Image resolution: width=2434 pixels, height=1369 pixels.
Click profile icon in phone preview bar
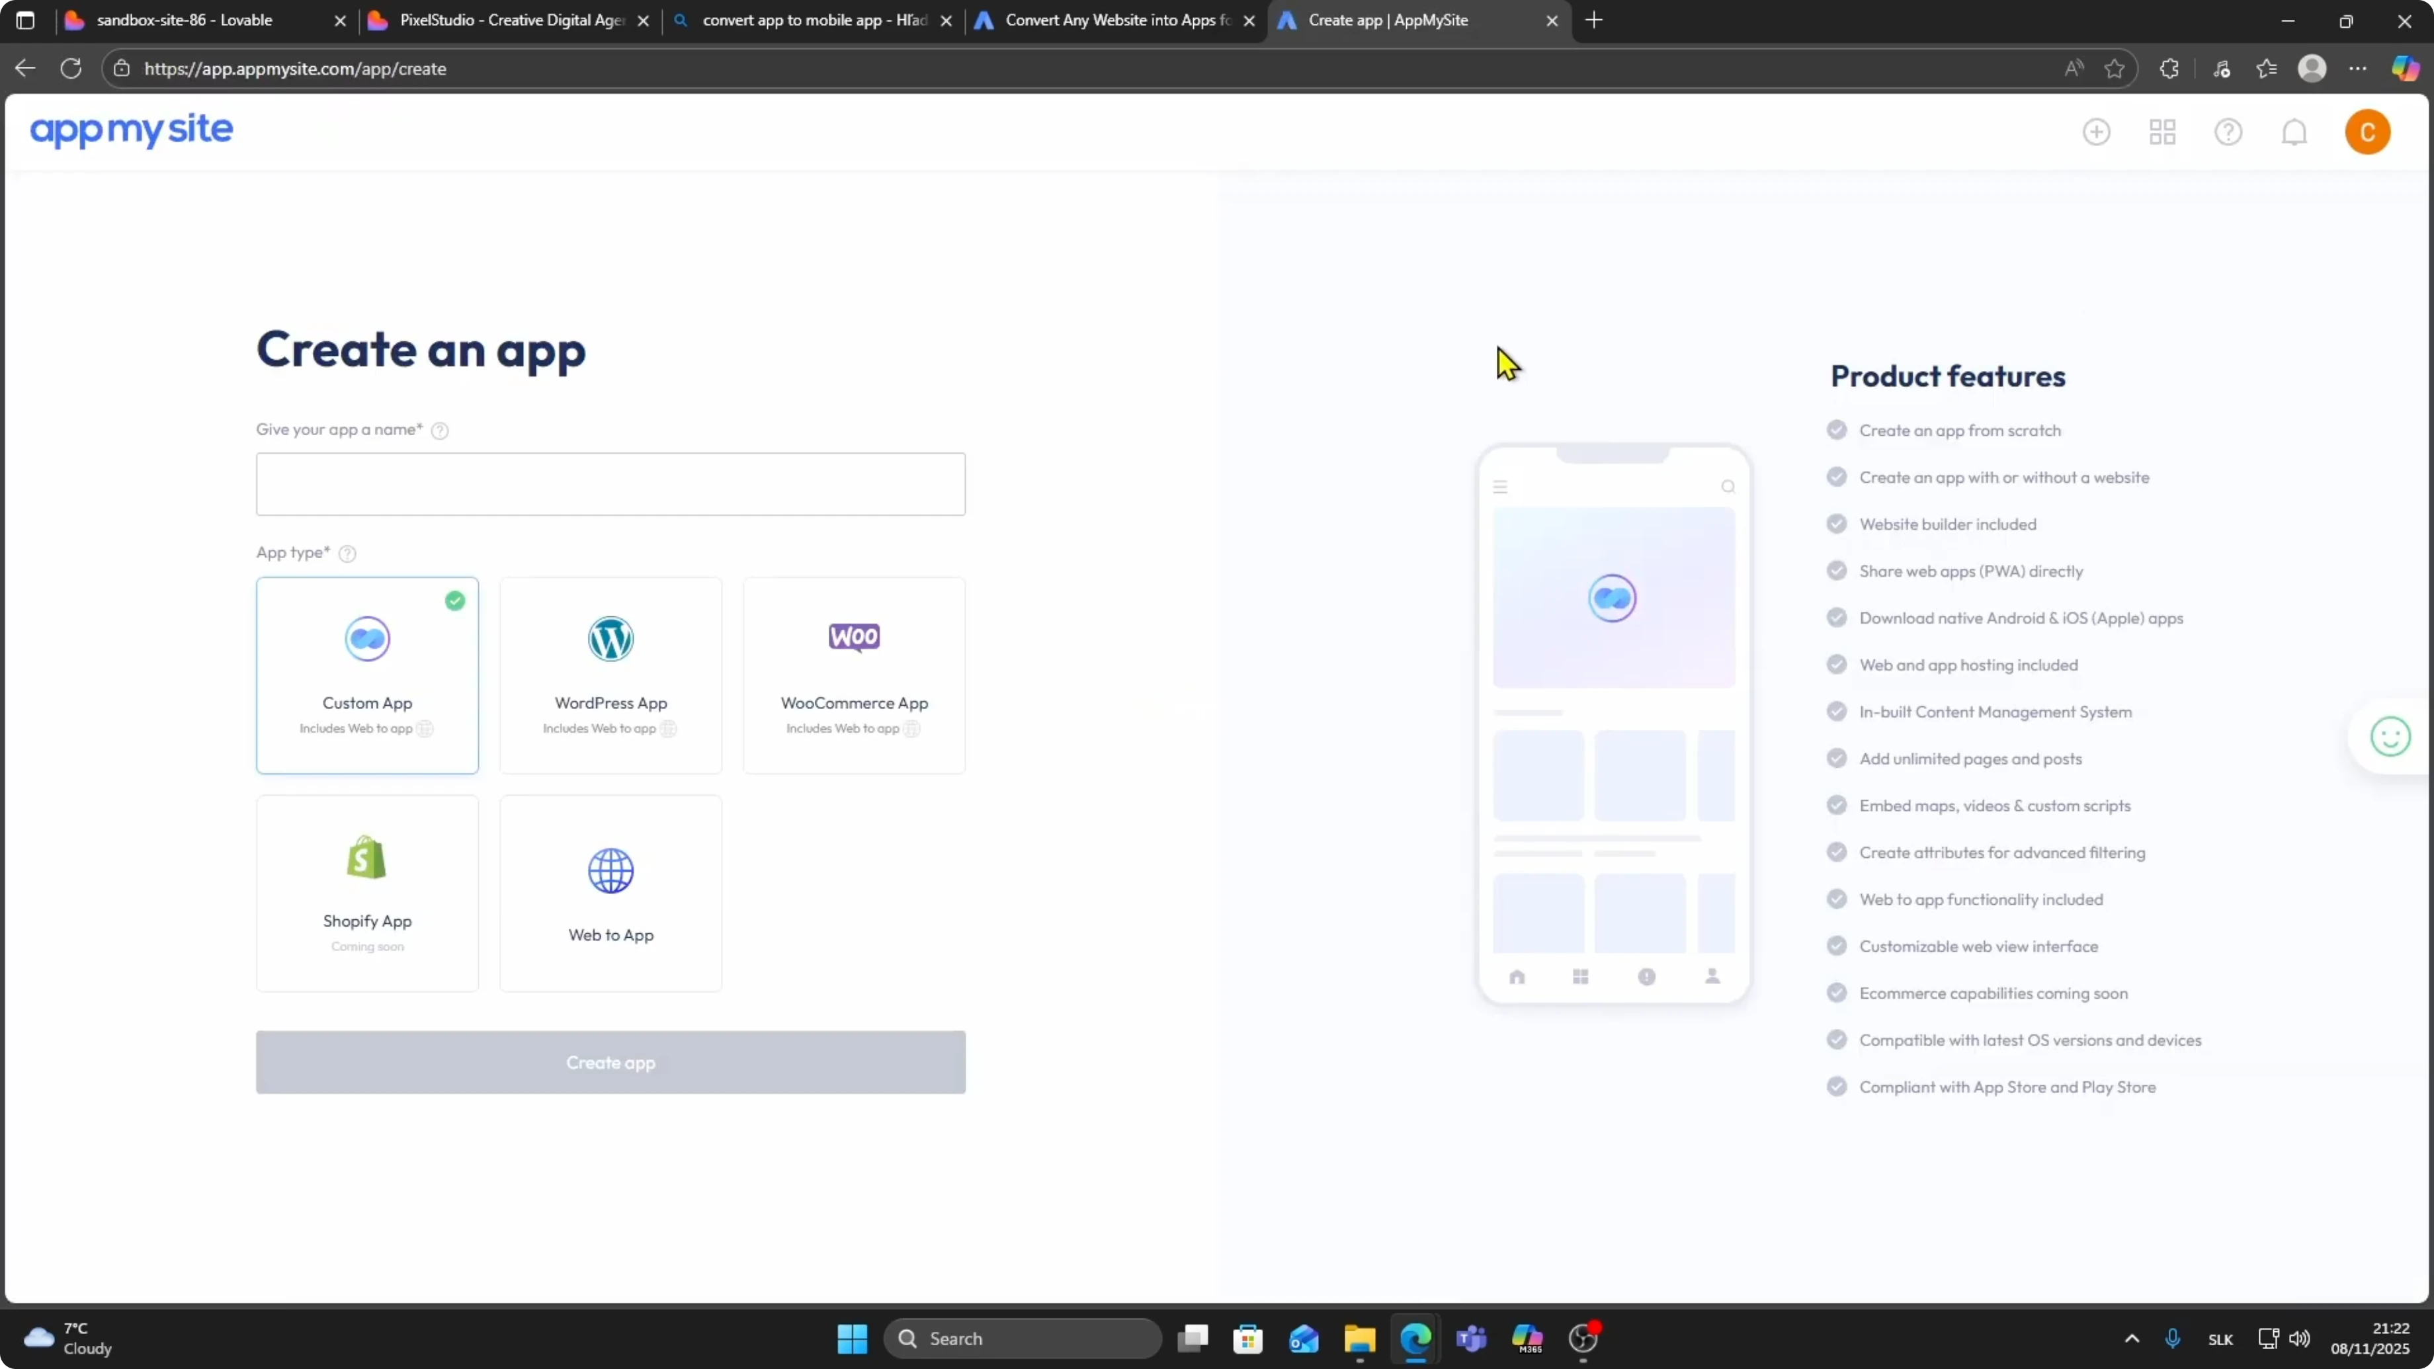click(1711, 976)
